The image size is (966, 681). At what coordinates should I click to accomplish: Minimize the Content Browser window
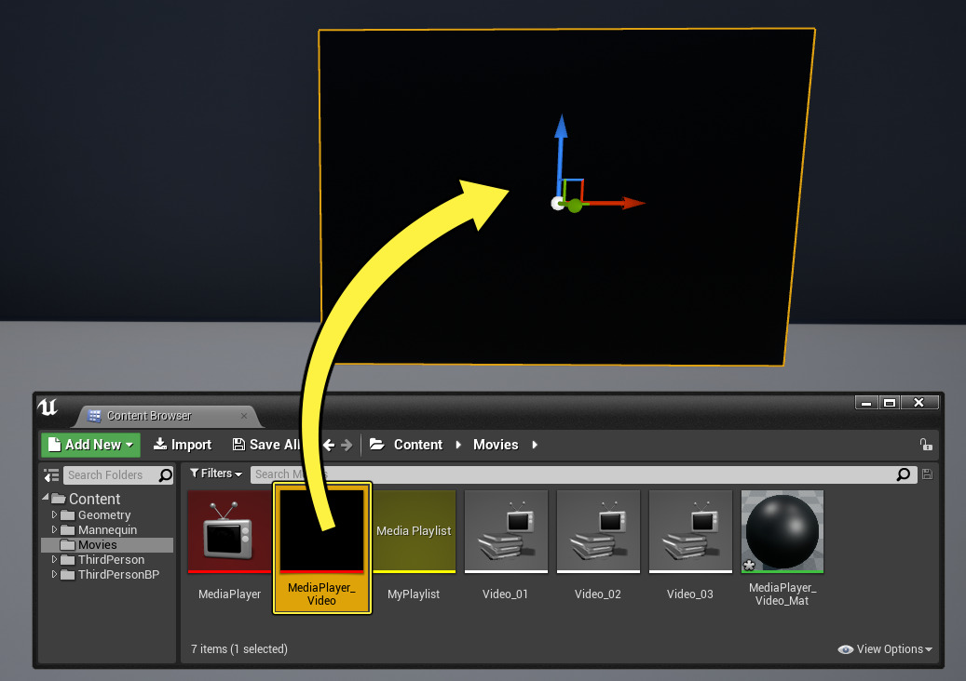pos(866,403)
